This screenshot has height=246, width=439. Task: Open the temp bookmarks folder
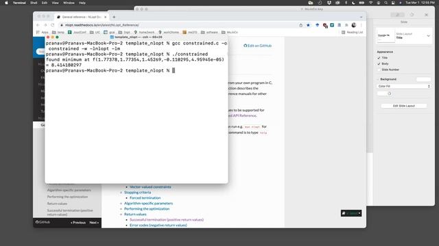(x=58, y=32)
